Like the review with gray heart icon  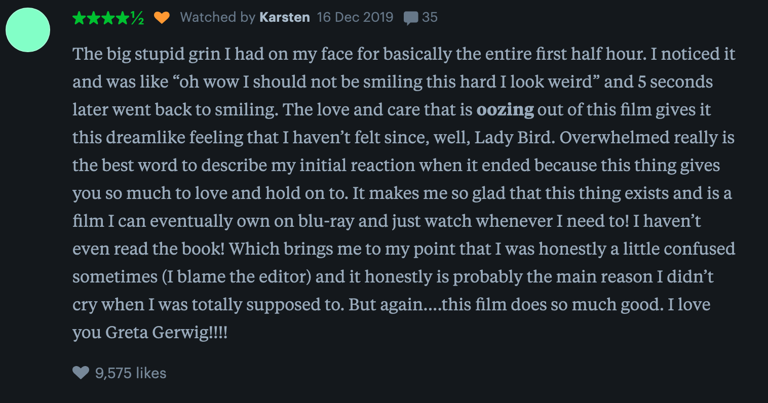point(81,373)
